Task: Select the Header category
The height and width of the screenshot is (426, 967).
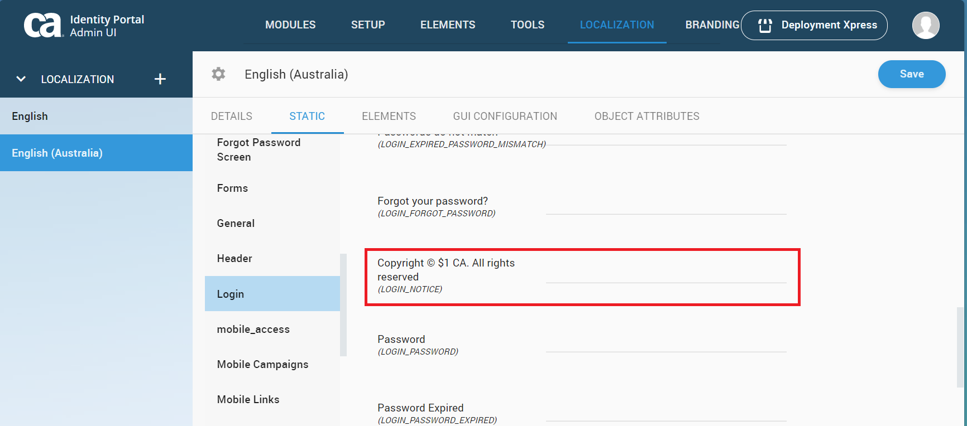Action: (x=234, y=259)
